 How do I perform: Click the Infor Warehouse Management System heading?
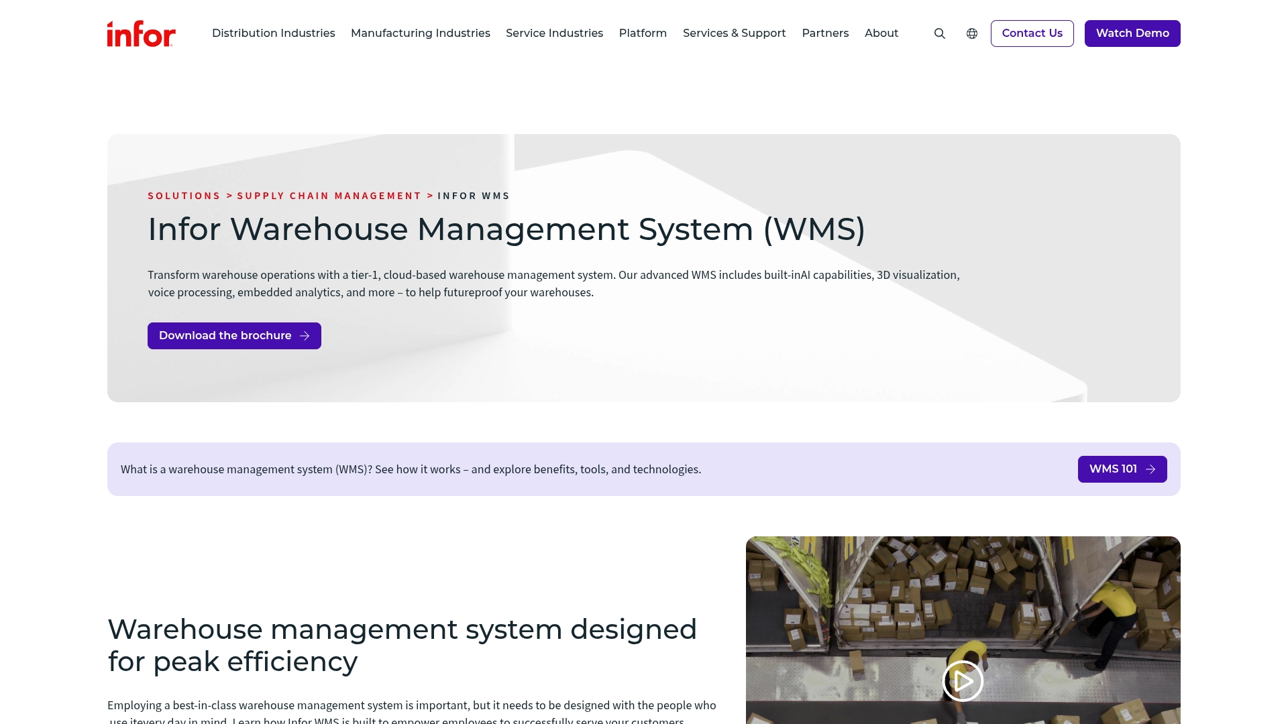(506, 229)
